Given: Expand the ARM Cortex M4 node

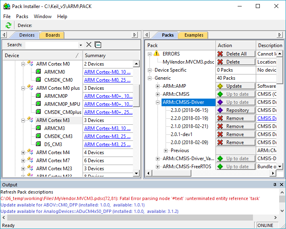Looking at the screenshot, I should pos(23,153).
